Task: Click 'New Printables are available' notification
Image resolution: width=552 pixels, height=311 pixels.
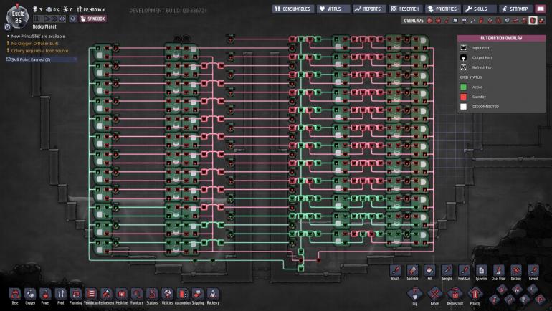Action: [38, 37]
